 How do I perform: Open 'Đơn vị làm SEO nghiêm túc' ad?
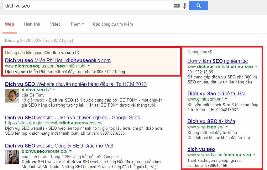pyautogui.click(x=217, y=61)
